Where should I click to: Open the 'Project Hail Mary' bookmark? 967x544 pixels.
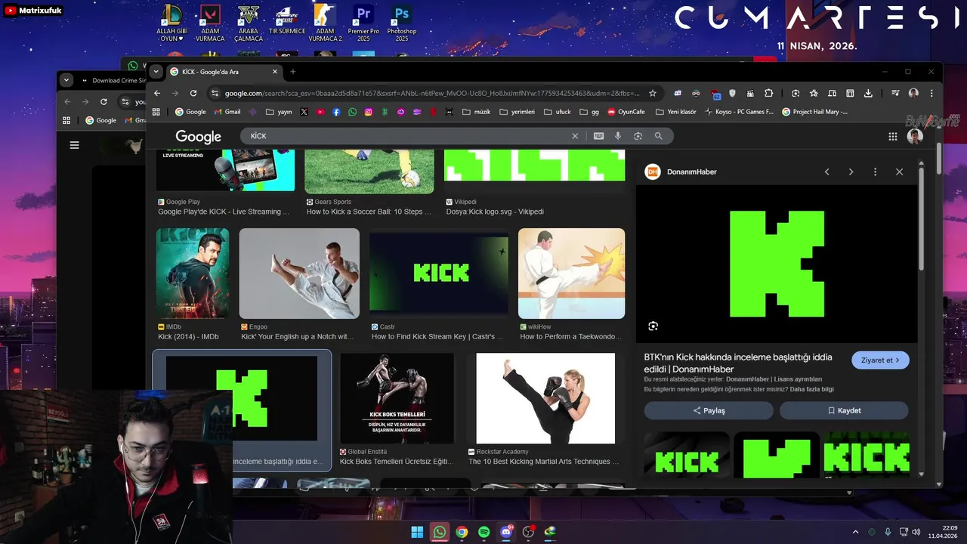[x=814, y=112]
